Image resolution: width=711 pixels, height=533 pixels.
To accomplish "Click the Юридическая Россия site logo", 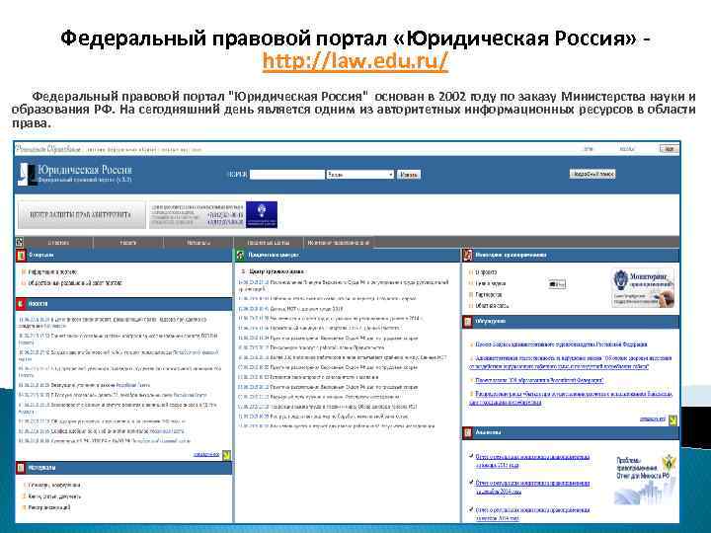I will pos(75,174).
